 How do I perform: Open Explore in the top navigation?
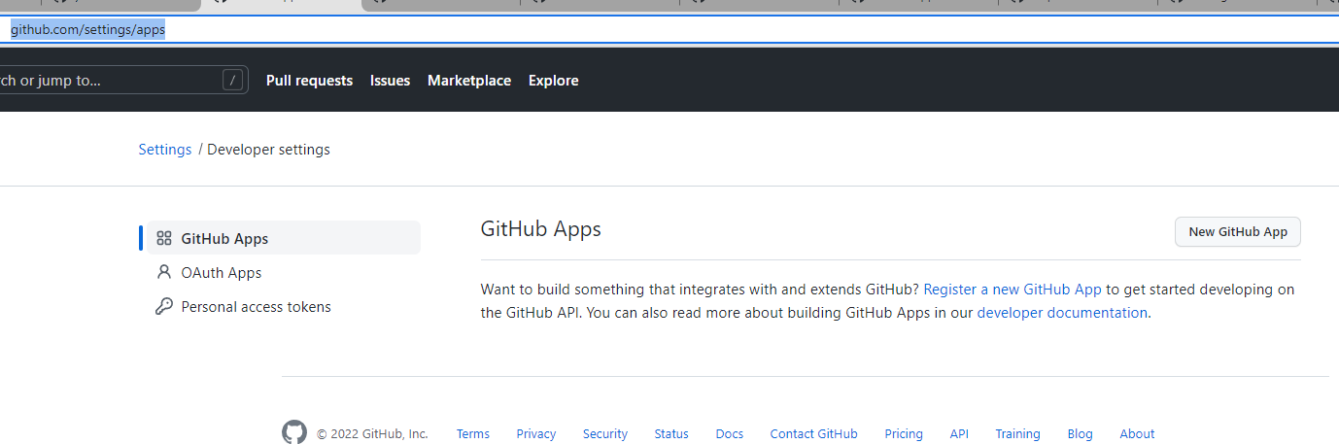pyautogui.click(x=554, y=81)
